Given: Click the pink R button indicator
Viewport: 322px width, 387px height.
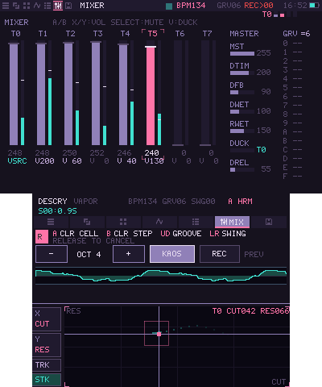Looking at the screenshot, I should click(42, 237).
